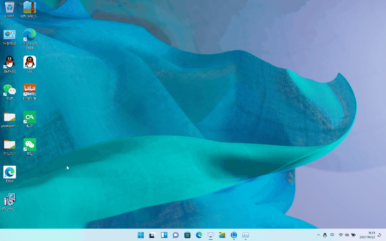386x241 pixels.
Task: Open the performance chart app in taskbar
Action: [x=245, y=235]
